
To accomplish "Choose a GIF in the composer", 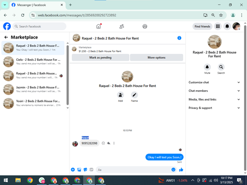I will pyautogui.click(x=91, y=170).
